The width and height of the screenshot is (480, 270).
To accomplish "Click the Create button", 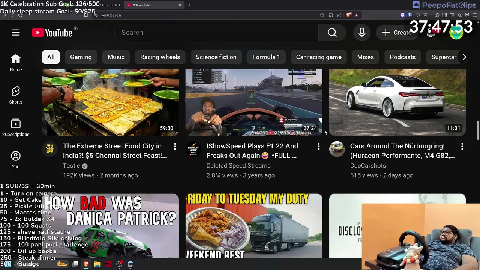I will click(x=397, y=33).
